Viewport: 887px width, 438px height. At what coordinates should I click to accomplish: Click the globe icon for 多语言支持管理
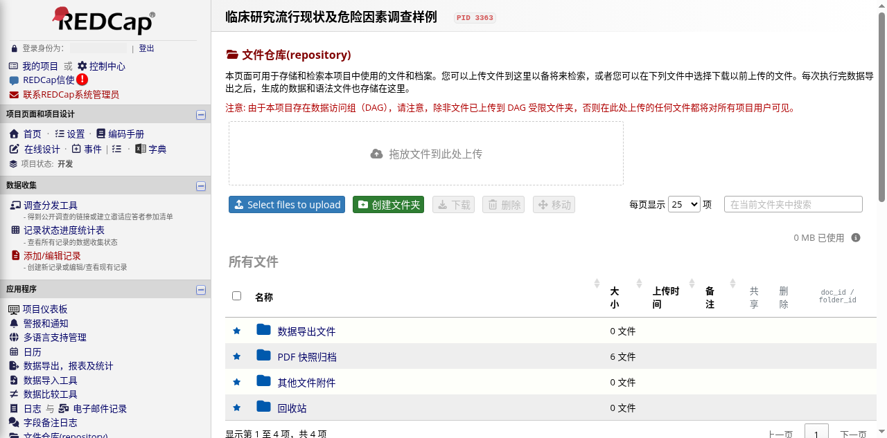coord(14,338)
